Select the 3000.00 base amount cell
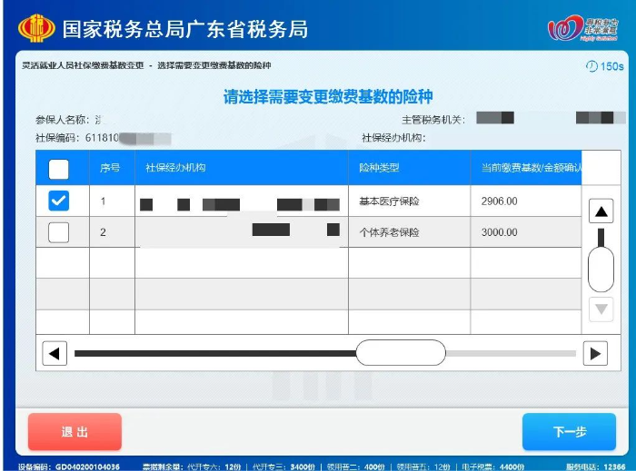Screen dimensions: 636x471 click(500, 232)
